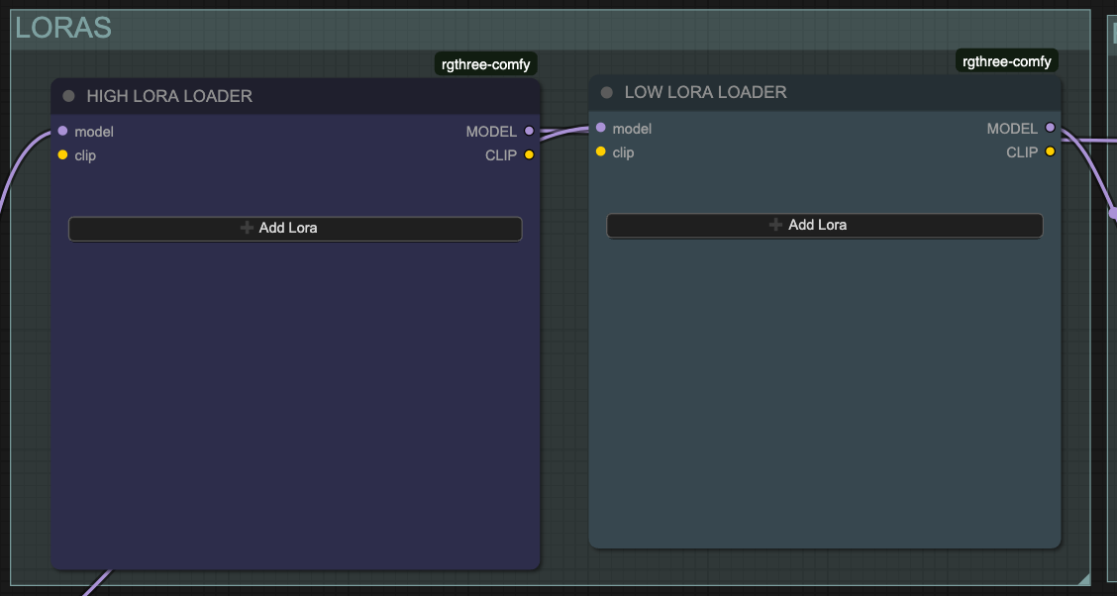Click rgthree-comfy badge above LOW LORA LOADER
Image resolution: width=1117 pixels, height=596 pixels.
click(1006, 61)
